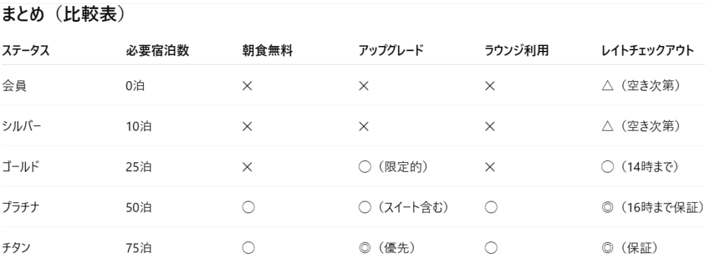Click the ○（14時まで） checkout cell

[640, 167]
